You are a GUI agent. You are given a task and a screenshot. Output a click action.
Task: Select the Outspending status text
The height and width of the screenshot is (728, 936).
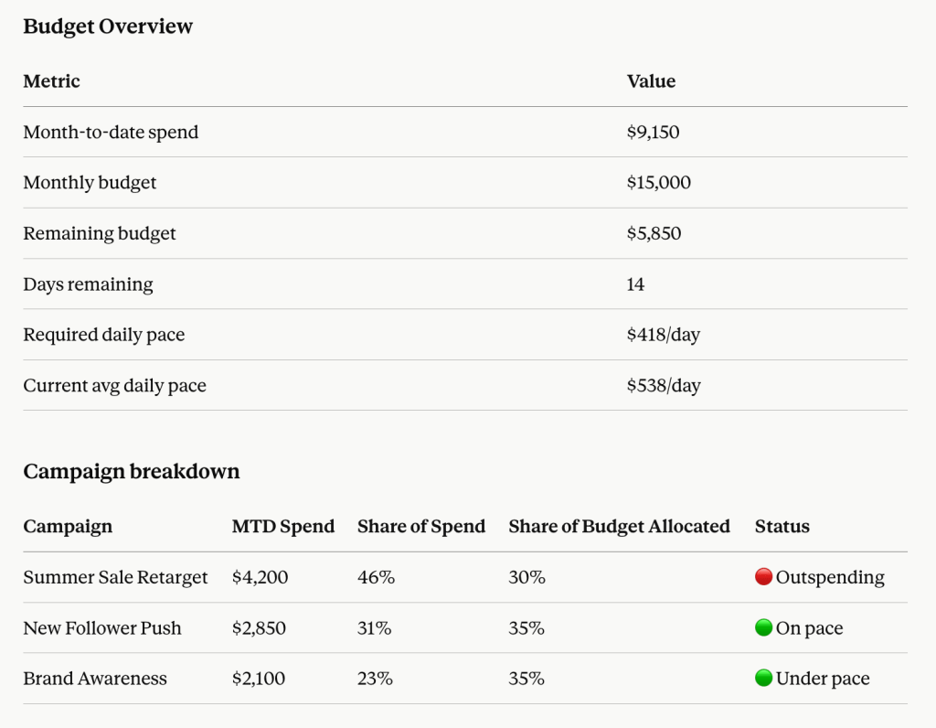pos(830,577)
